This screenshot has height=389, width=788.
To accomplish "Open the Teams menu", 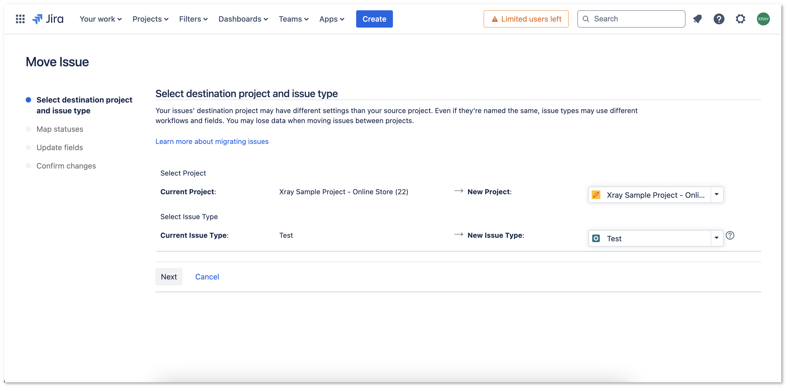I will [294, 19].
